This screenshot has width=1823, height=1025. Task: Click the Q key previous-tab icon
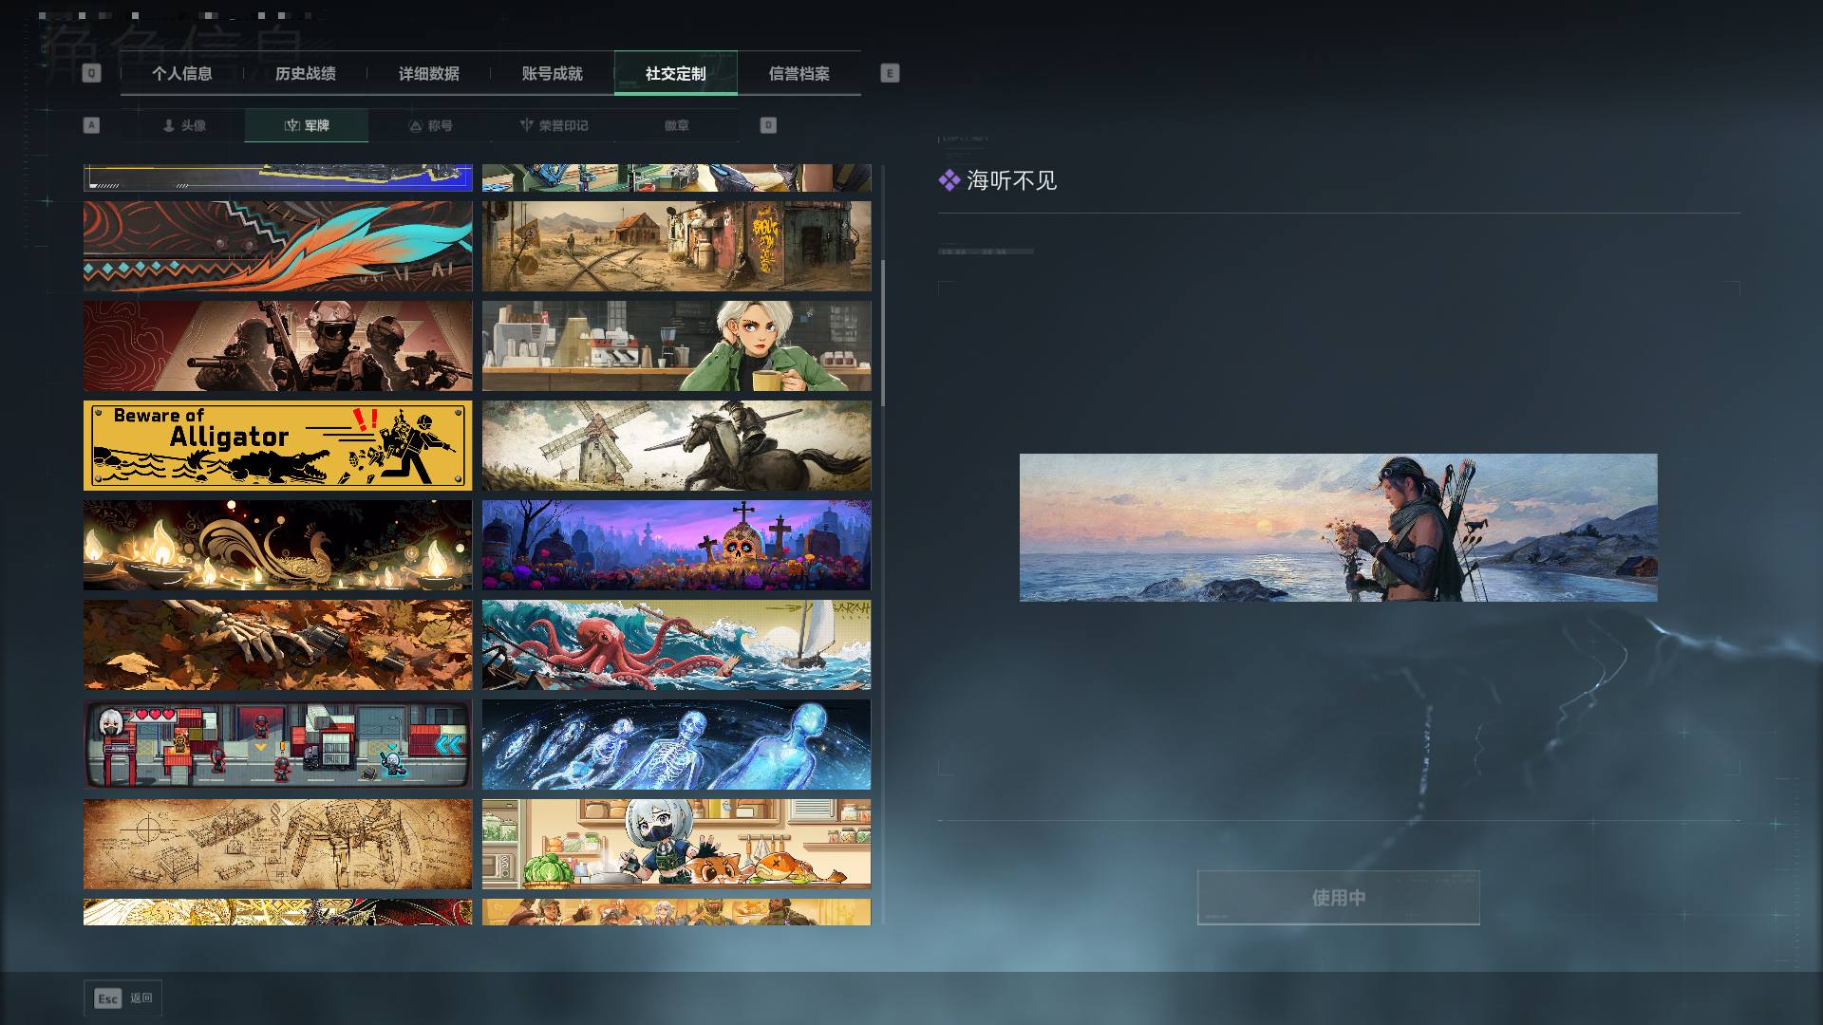[x=91, y=73]
